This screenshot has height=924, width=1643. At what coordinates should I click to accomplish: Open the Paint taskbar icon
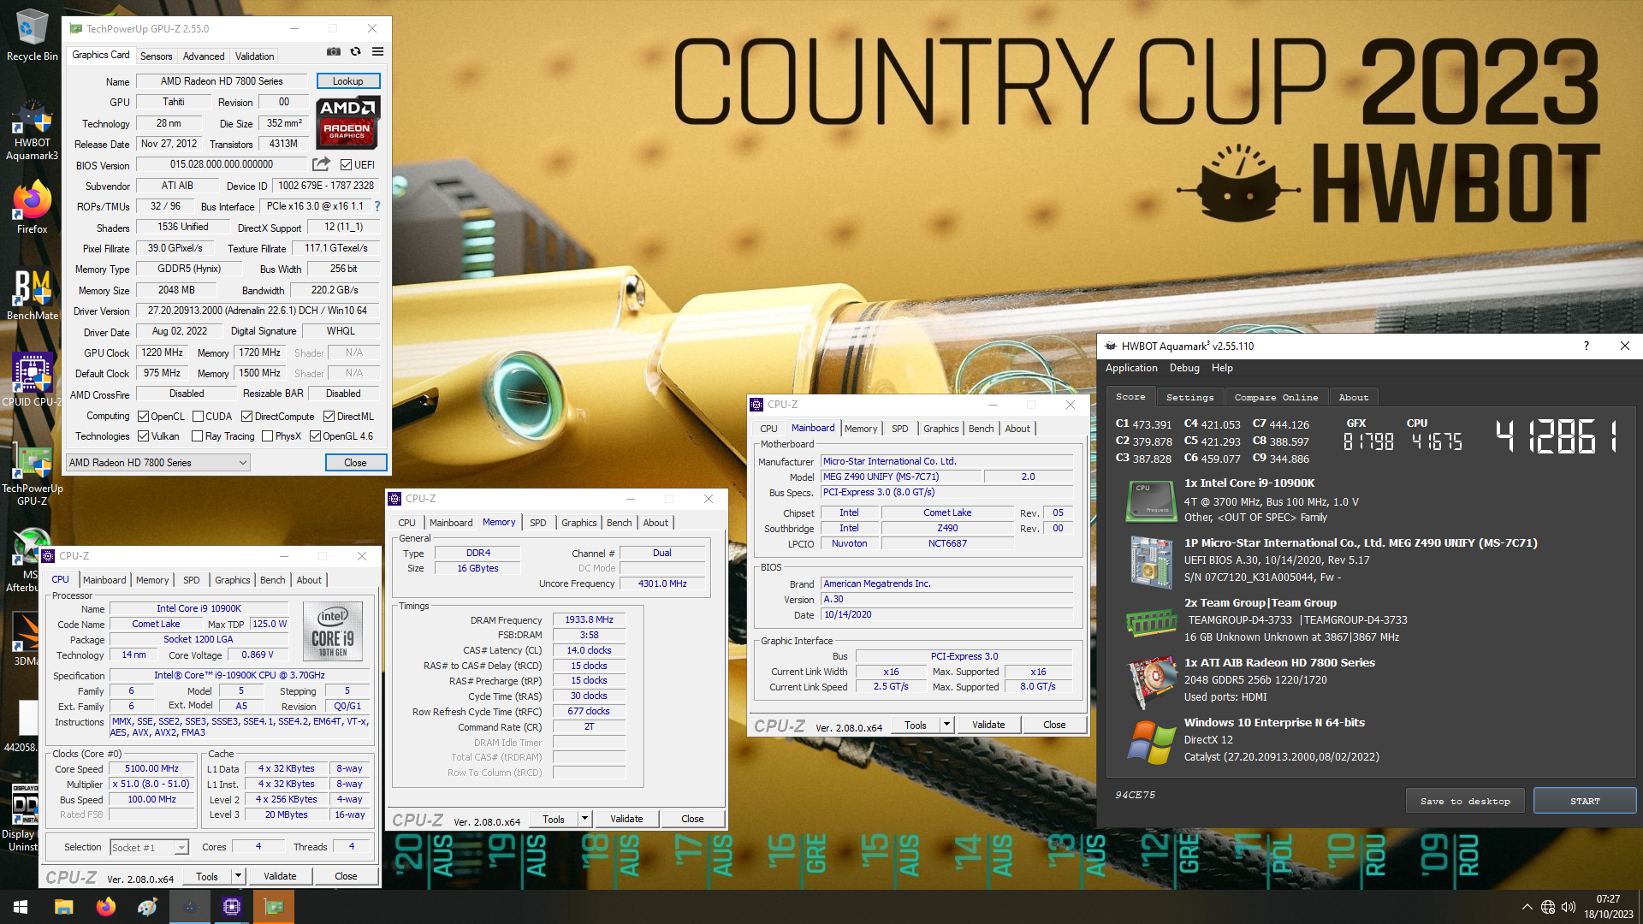[147, 907]
